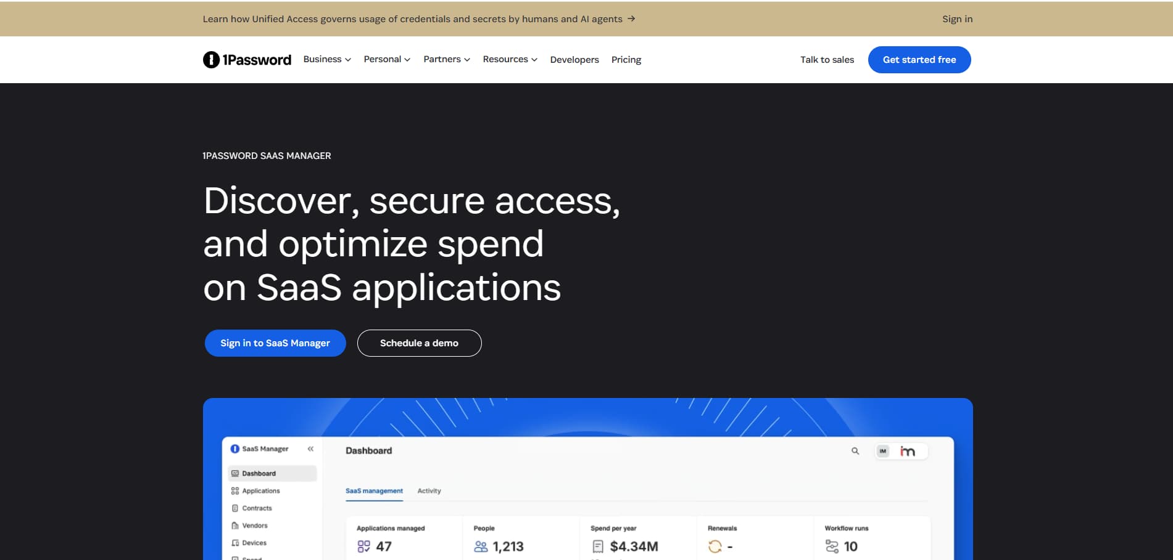1173x560 pixels.
Task: Click Schedule a demo
Action: (419, 343)
